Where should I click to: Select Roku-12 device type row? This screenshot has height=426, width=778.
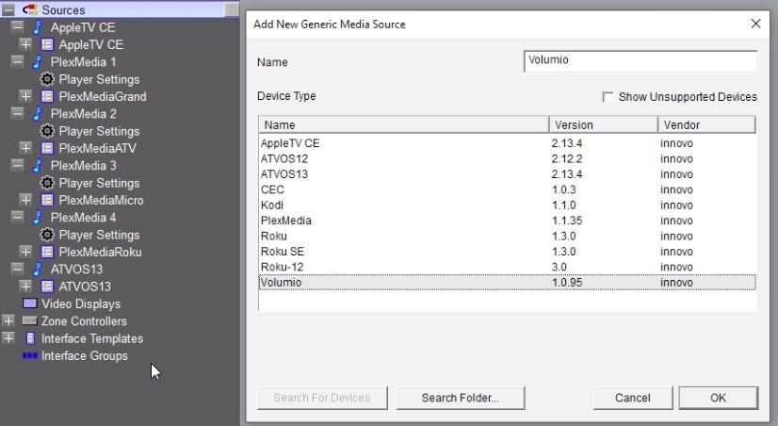tap(507, 267)
